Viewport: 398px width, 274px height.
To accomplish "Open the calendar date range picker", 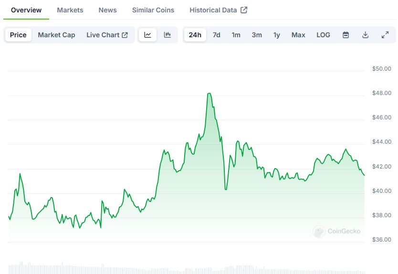I will pos(346,35).
